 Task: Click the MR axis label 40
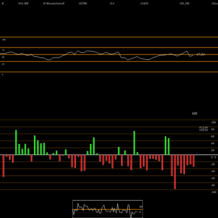coord(213,143)
